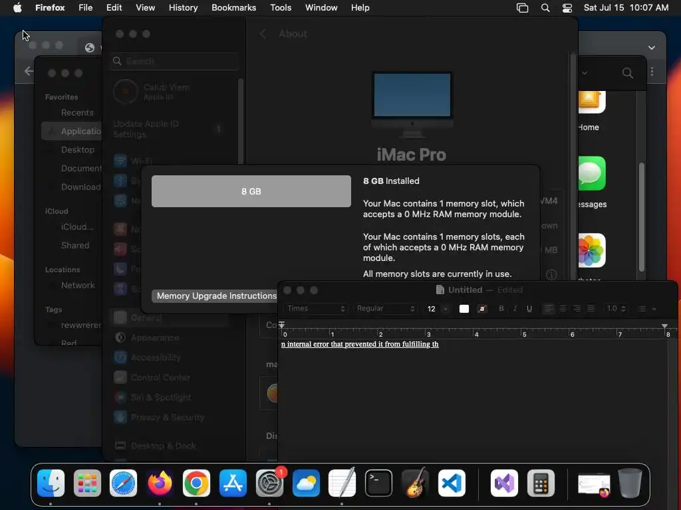681x510 pixels.
Task: Click the underlined text in the TextEdit document
Action: pyautogui.click(x=360, y=344)
